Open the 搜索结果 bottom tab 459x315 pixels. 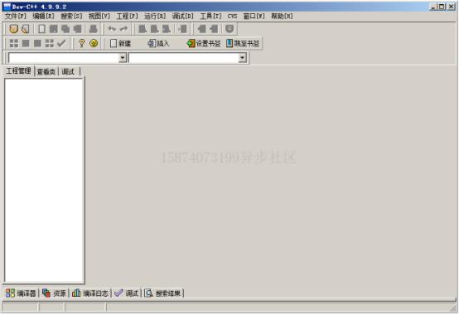163,293
